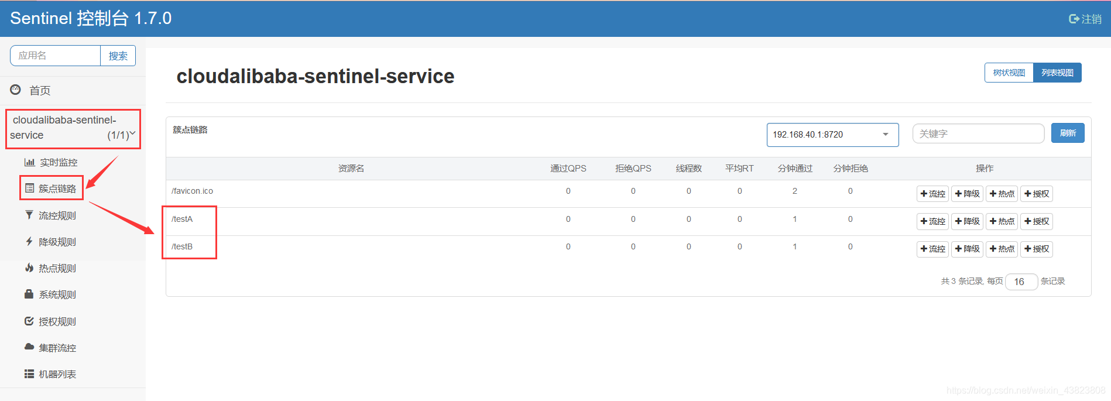Click the dashboard icon beside 首页
This screenshot has width=1111, height=401.
(x=16, y=90)
